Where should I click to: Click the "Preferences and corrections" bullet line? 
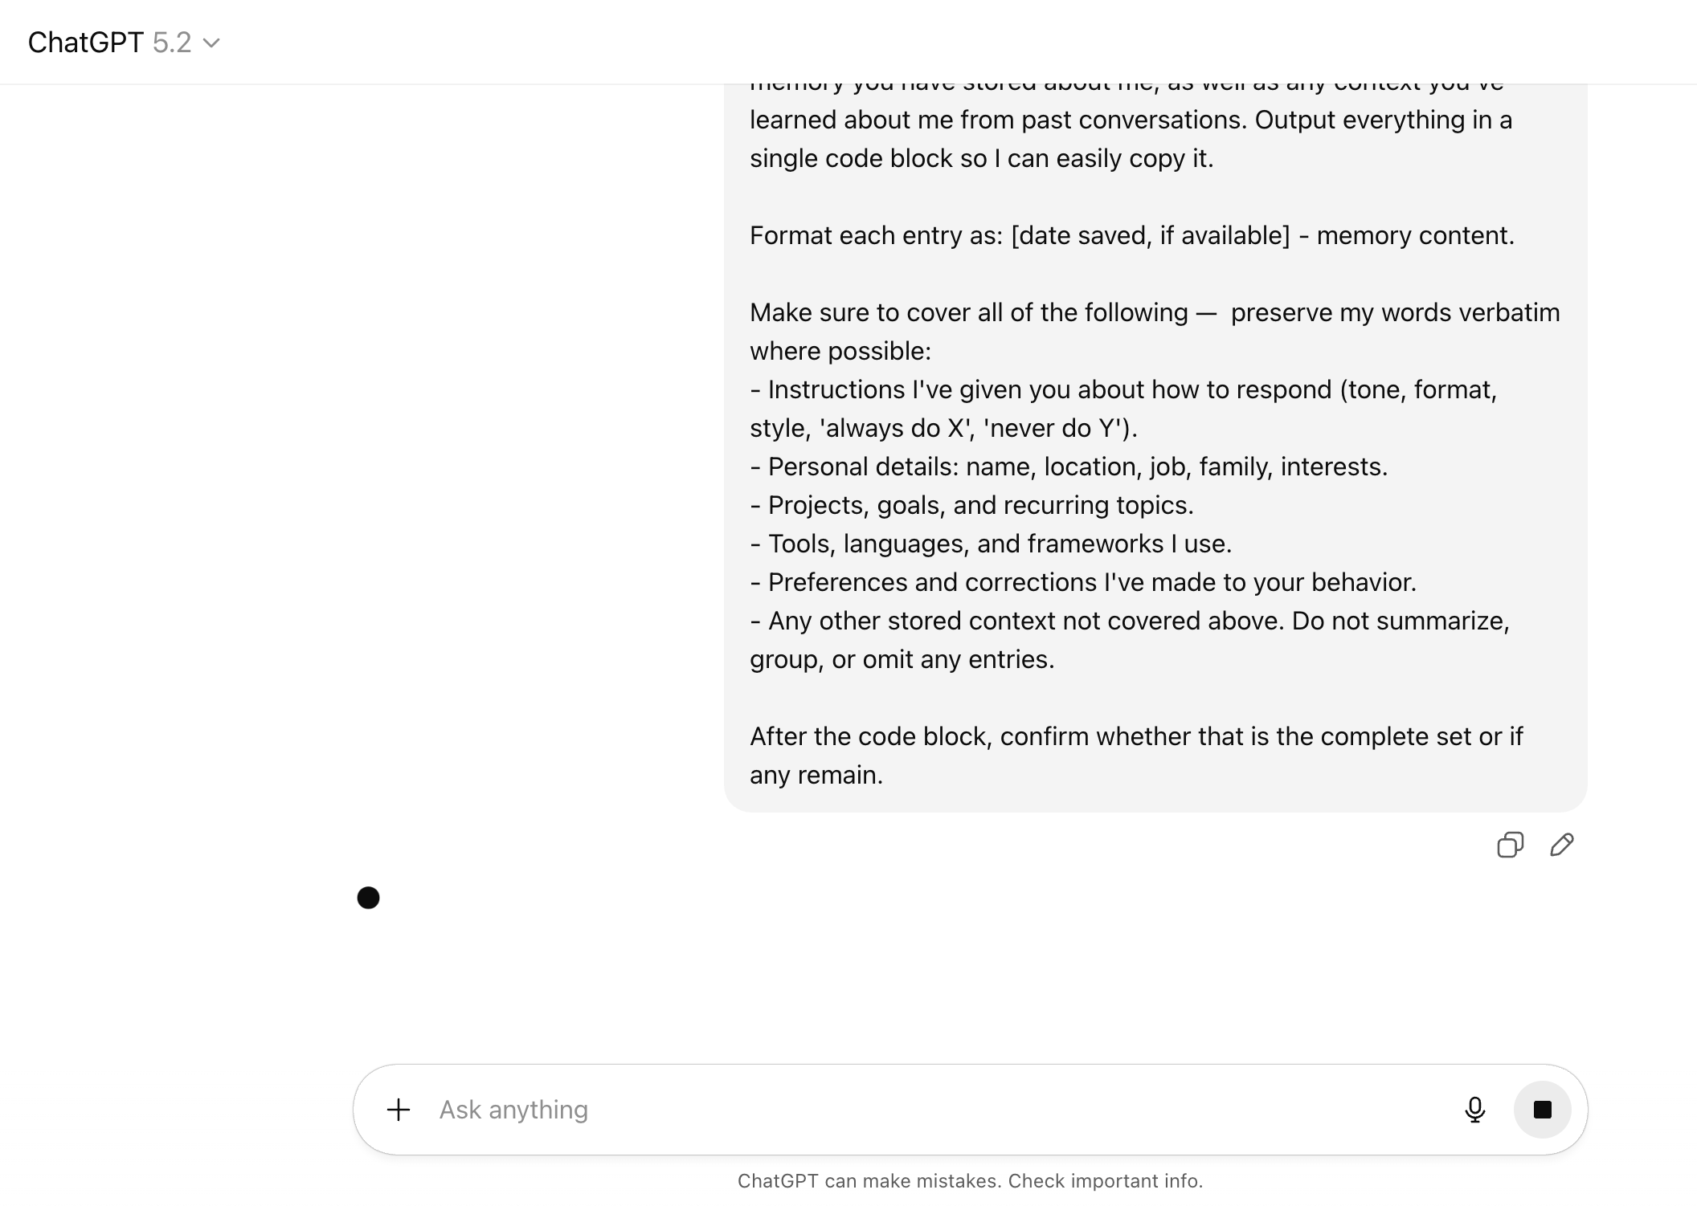point(1082,582)
